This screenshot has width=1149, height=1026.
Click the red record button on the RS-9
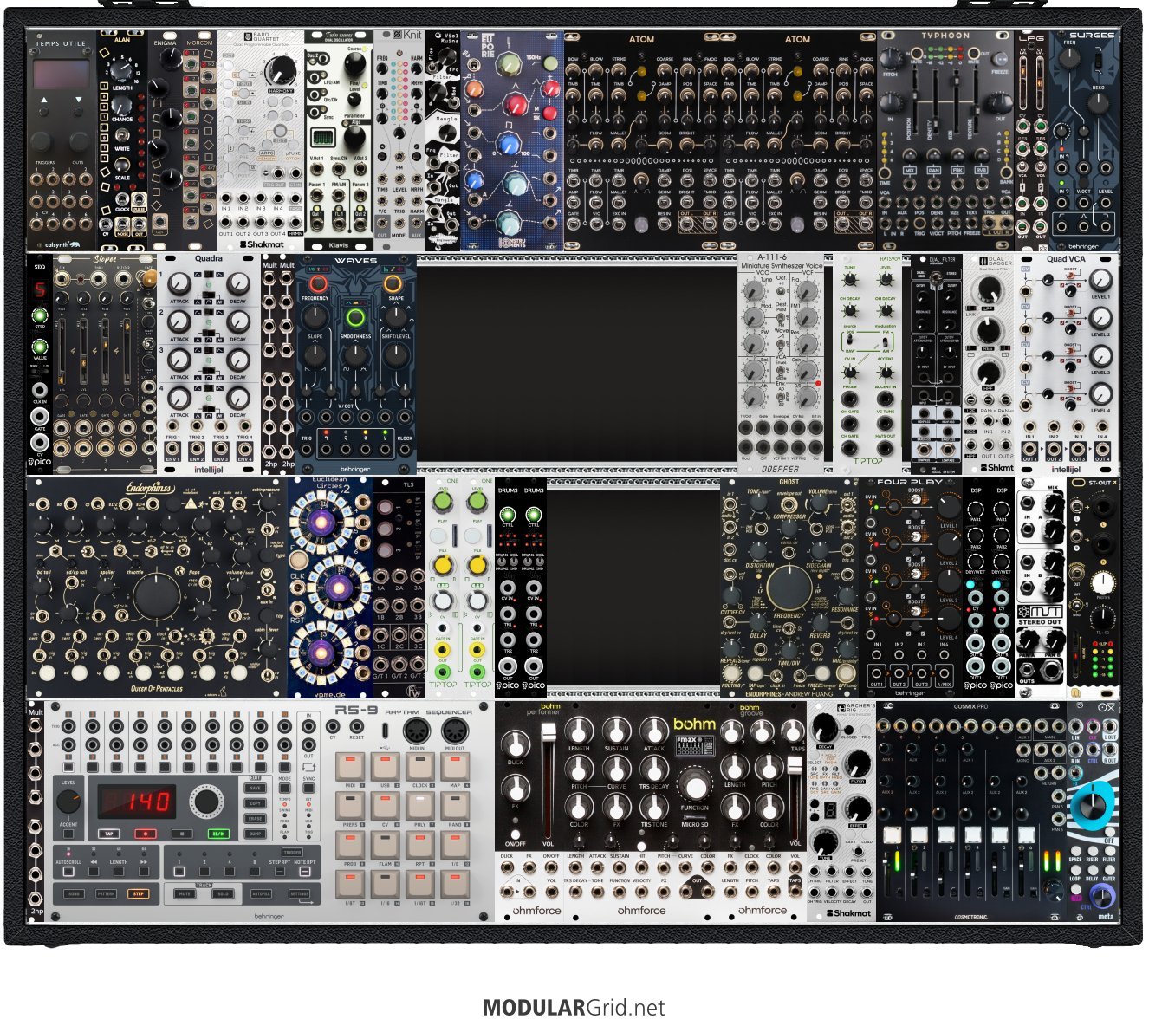[x=146, y=834]
